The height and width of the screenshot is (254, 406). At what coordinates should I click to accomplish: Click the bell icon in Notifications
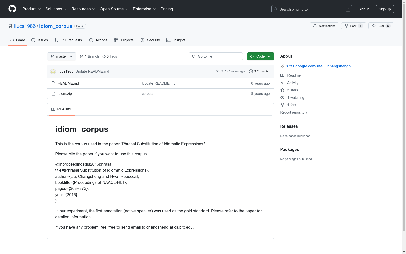(x=315, y=26)
